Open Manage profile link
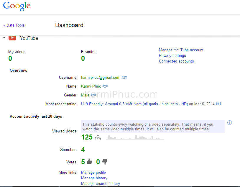Screen dimensions: 240x187 [93, 173]
